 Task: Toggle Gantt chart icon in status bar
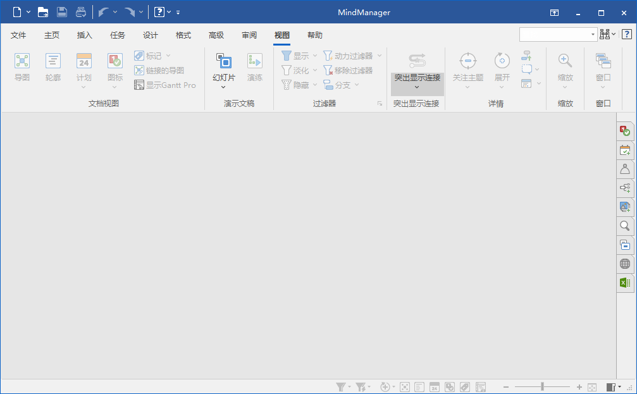click(481, 387)
